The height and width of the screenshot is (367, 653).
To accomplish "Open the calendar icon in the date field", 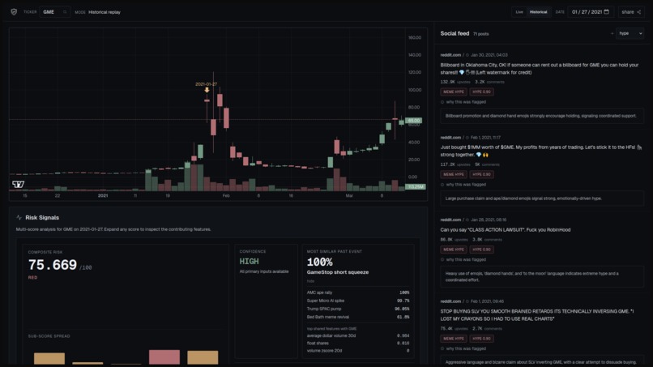I will (606, 11).
